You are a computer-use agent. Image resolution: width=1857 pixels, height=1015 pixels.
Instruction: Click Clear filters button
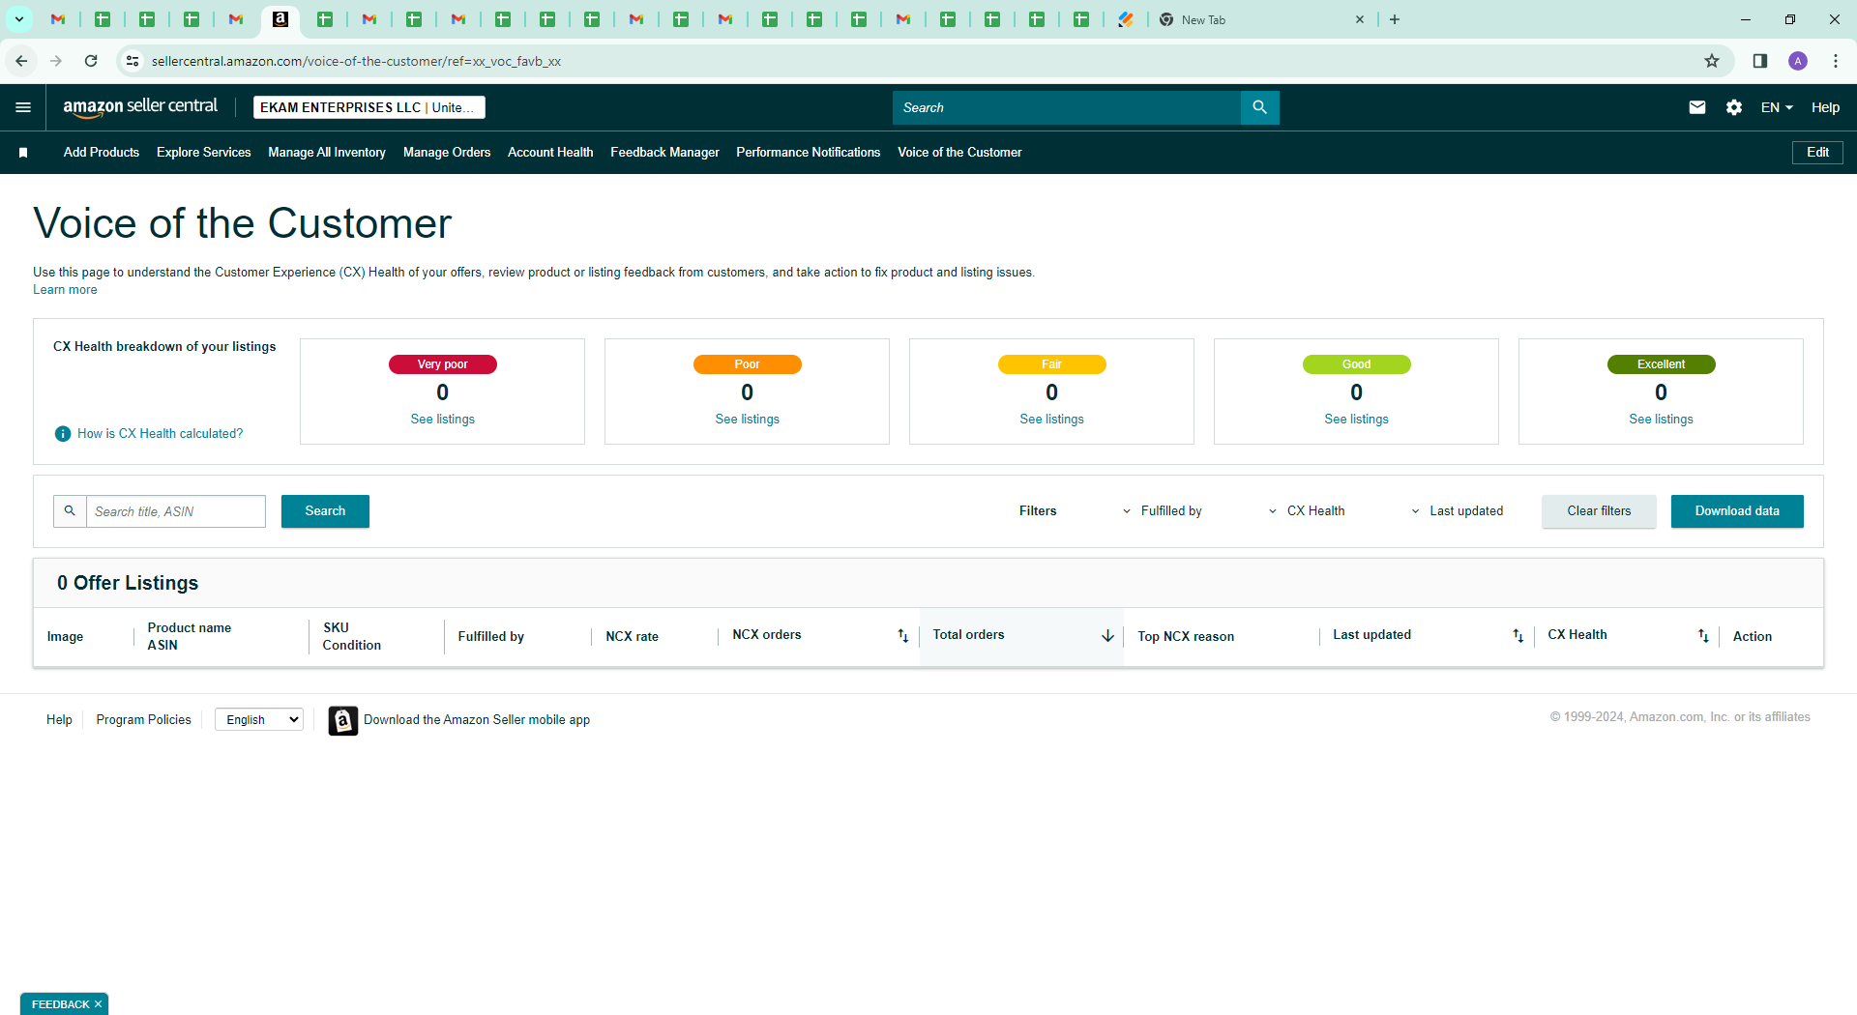[1599, 511]
